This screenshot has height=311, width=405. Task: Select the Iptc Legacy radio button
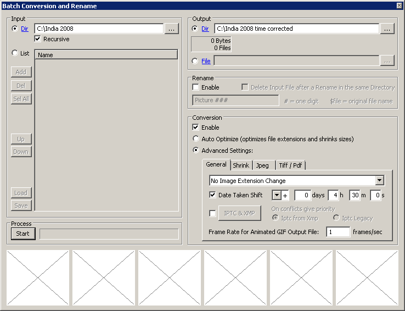pos(336,218)
